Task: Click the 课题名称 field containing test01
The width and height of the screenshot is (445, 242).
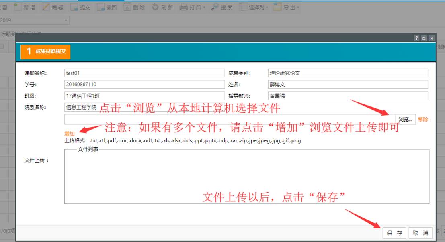Action: 144,73
